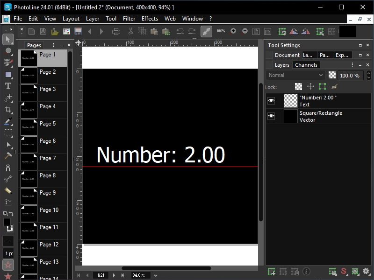The image size is (374, 280).
Task: Click the Undo arrow icon
Action: click(180, 31)
